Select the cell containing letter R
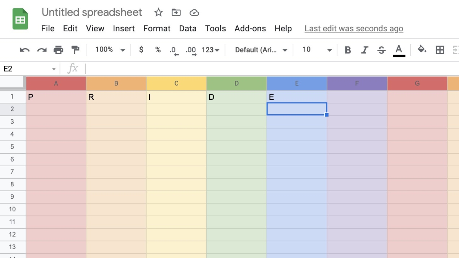Viewport: 459px width, 258px height. (116, 97)
